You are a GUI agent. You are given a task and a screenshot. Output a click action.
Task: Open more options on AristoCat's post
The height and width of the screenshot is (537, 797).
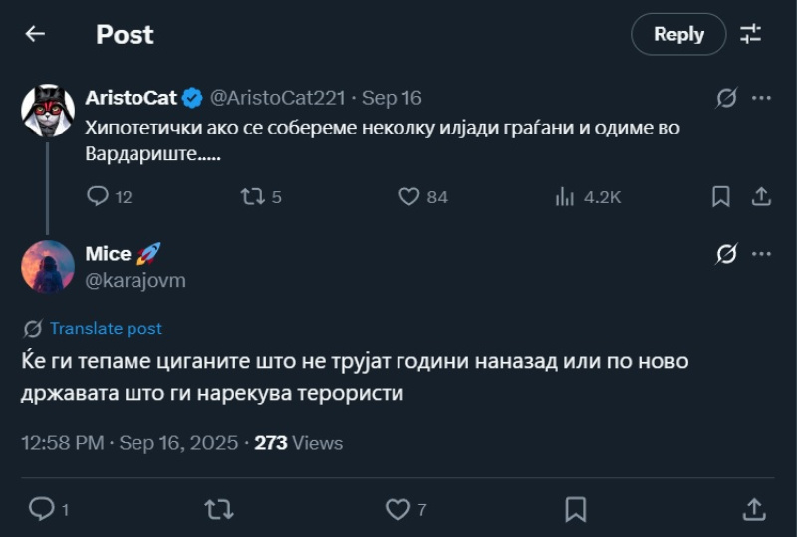(x=761, y=98)
